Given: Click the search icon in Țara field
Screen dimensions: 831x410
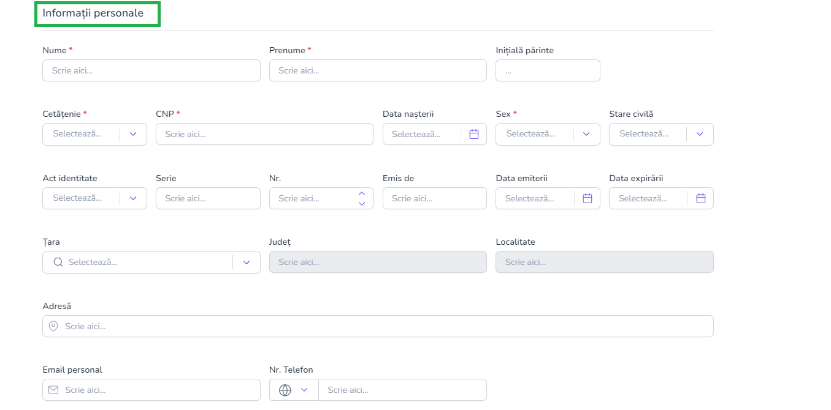Looking at the screenshot, I should click(x=58, y=262).
